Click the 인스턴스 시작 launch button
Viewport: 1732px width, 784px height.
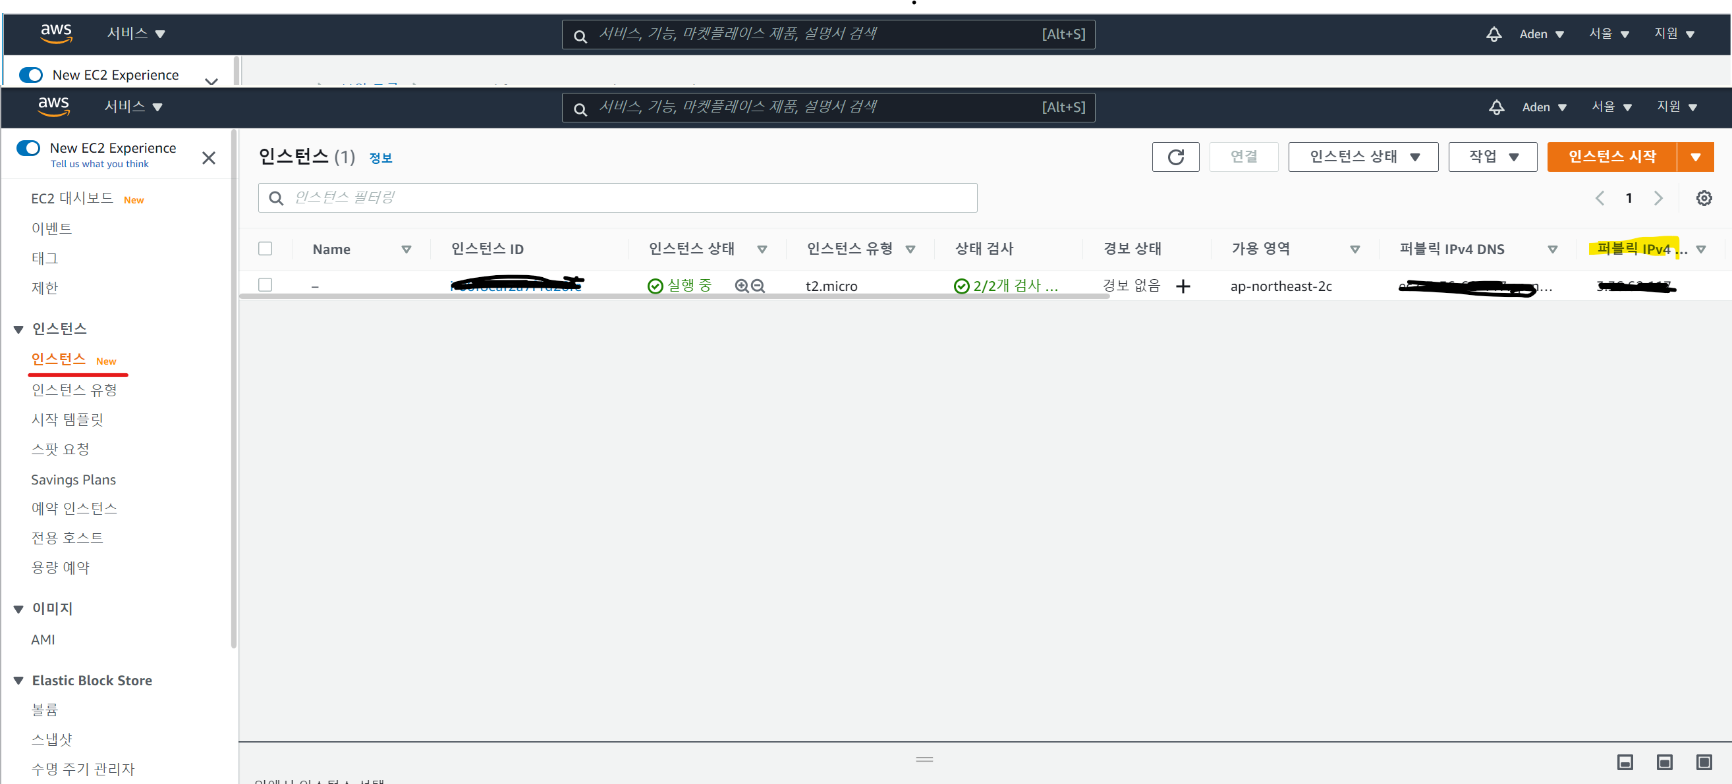(x=1611, y=157)
